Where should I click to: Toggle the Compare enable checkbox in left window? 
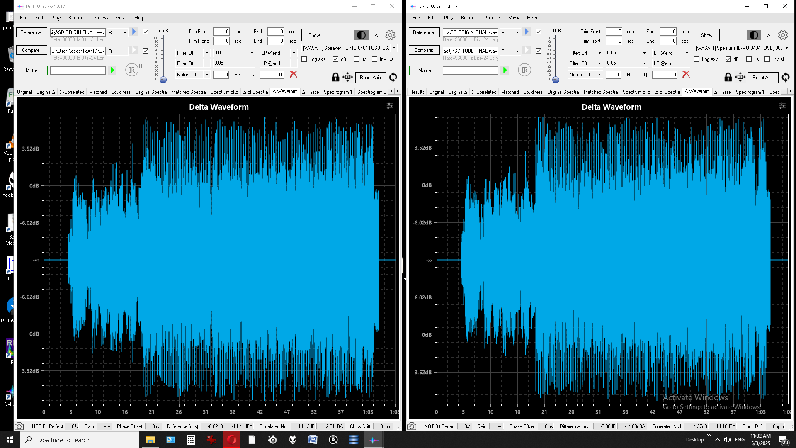(x=146, y=51)
